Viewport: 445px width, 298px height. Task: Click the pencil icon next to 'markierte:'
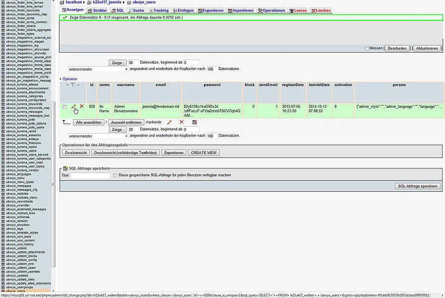(x=169, y=122)
